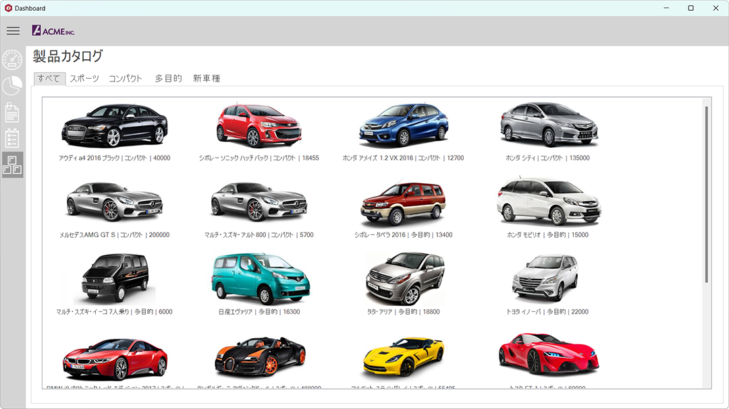The height and width of the screenshot is (409, 729).
Task: Select the red Toyota FT-1 thumbnail
Action: pos(547,354)
